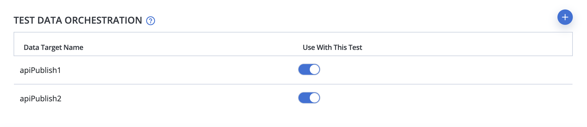Select the apiPublish2 data target name
Image resolution: width=587 pixels, height=127 pixels.
(x=40, y=99)
